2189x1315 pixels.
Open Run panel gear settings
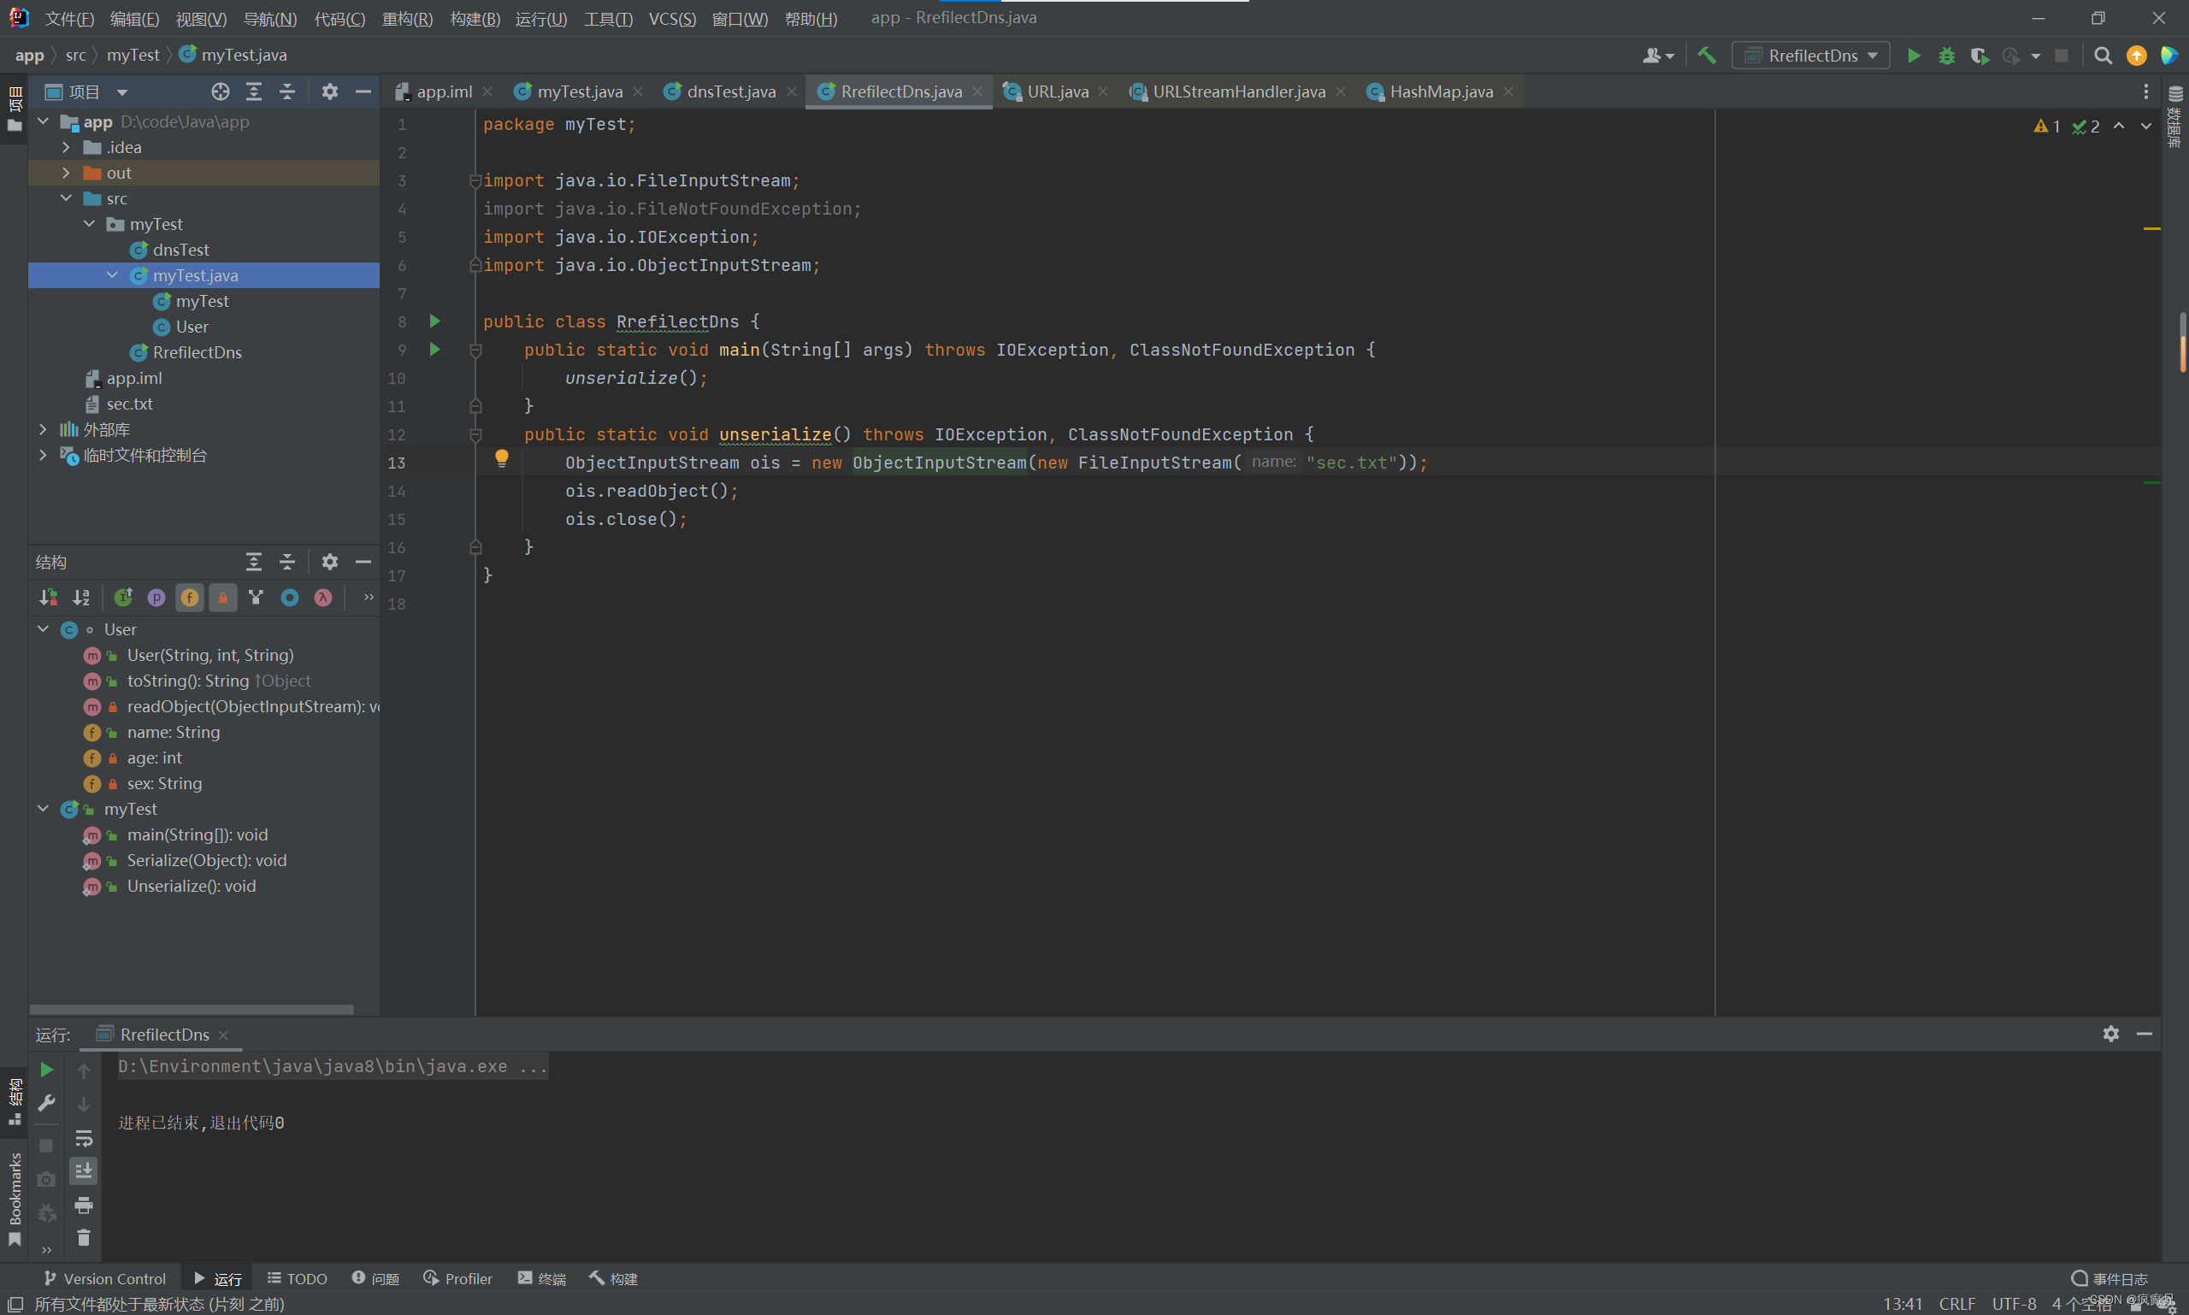coord(2110,1033)
